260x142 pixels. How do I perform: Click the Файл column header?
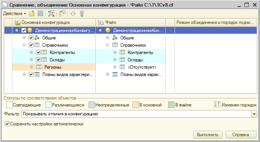[x=131, y=22]
